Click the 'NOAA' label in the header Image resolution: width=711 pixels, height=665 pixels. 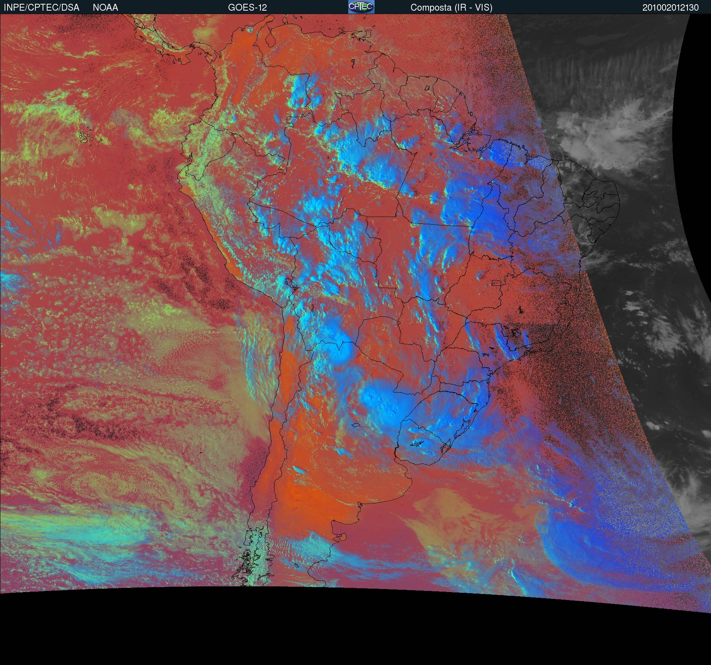click(x=105, y=8)
